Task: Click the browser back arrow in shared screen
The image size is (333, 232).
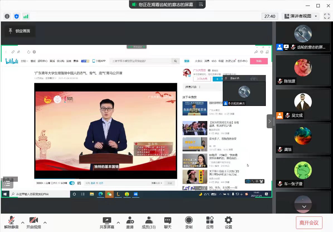Action: (6, 52)
